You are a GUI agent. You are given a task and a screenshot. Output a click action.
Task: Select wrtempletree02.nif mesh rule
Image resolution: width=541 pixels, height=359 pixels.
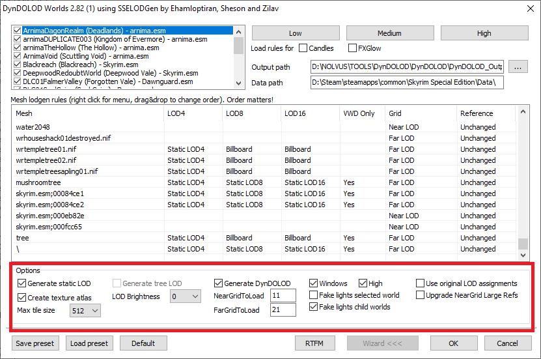tap(265, 160)
